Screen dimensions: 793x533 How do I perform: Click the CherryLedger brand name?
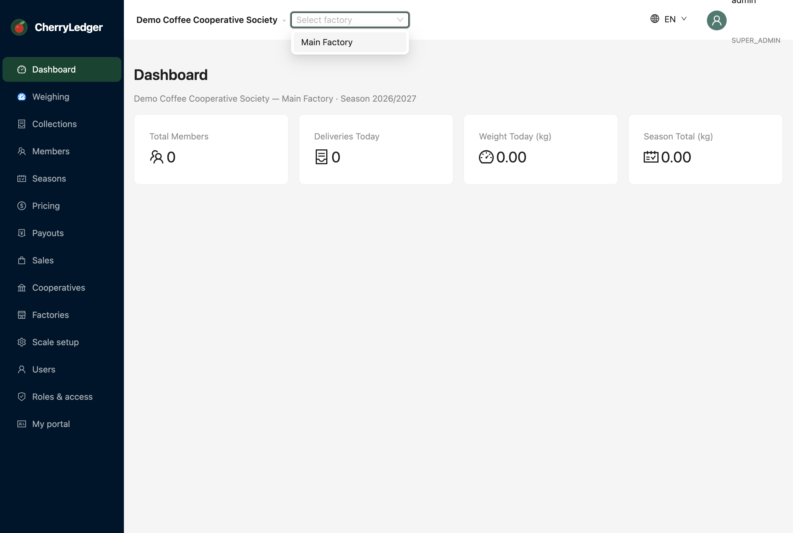[69, 27]
